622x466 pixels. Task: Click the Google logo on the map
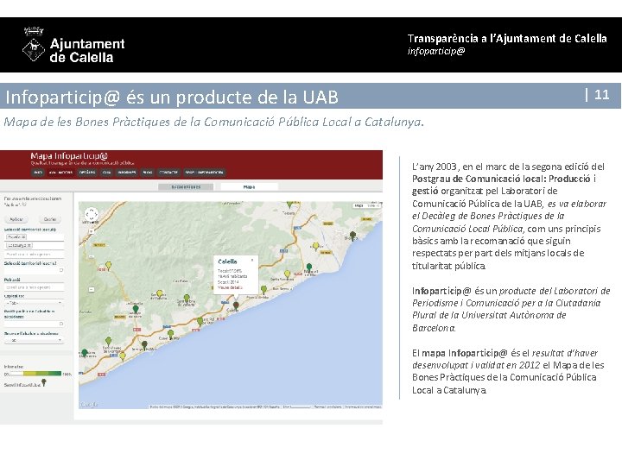[89, 404]
